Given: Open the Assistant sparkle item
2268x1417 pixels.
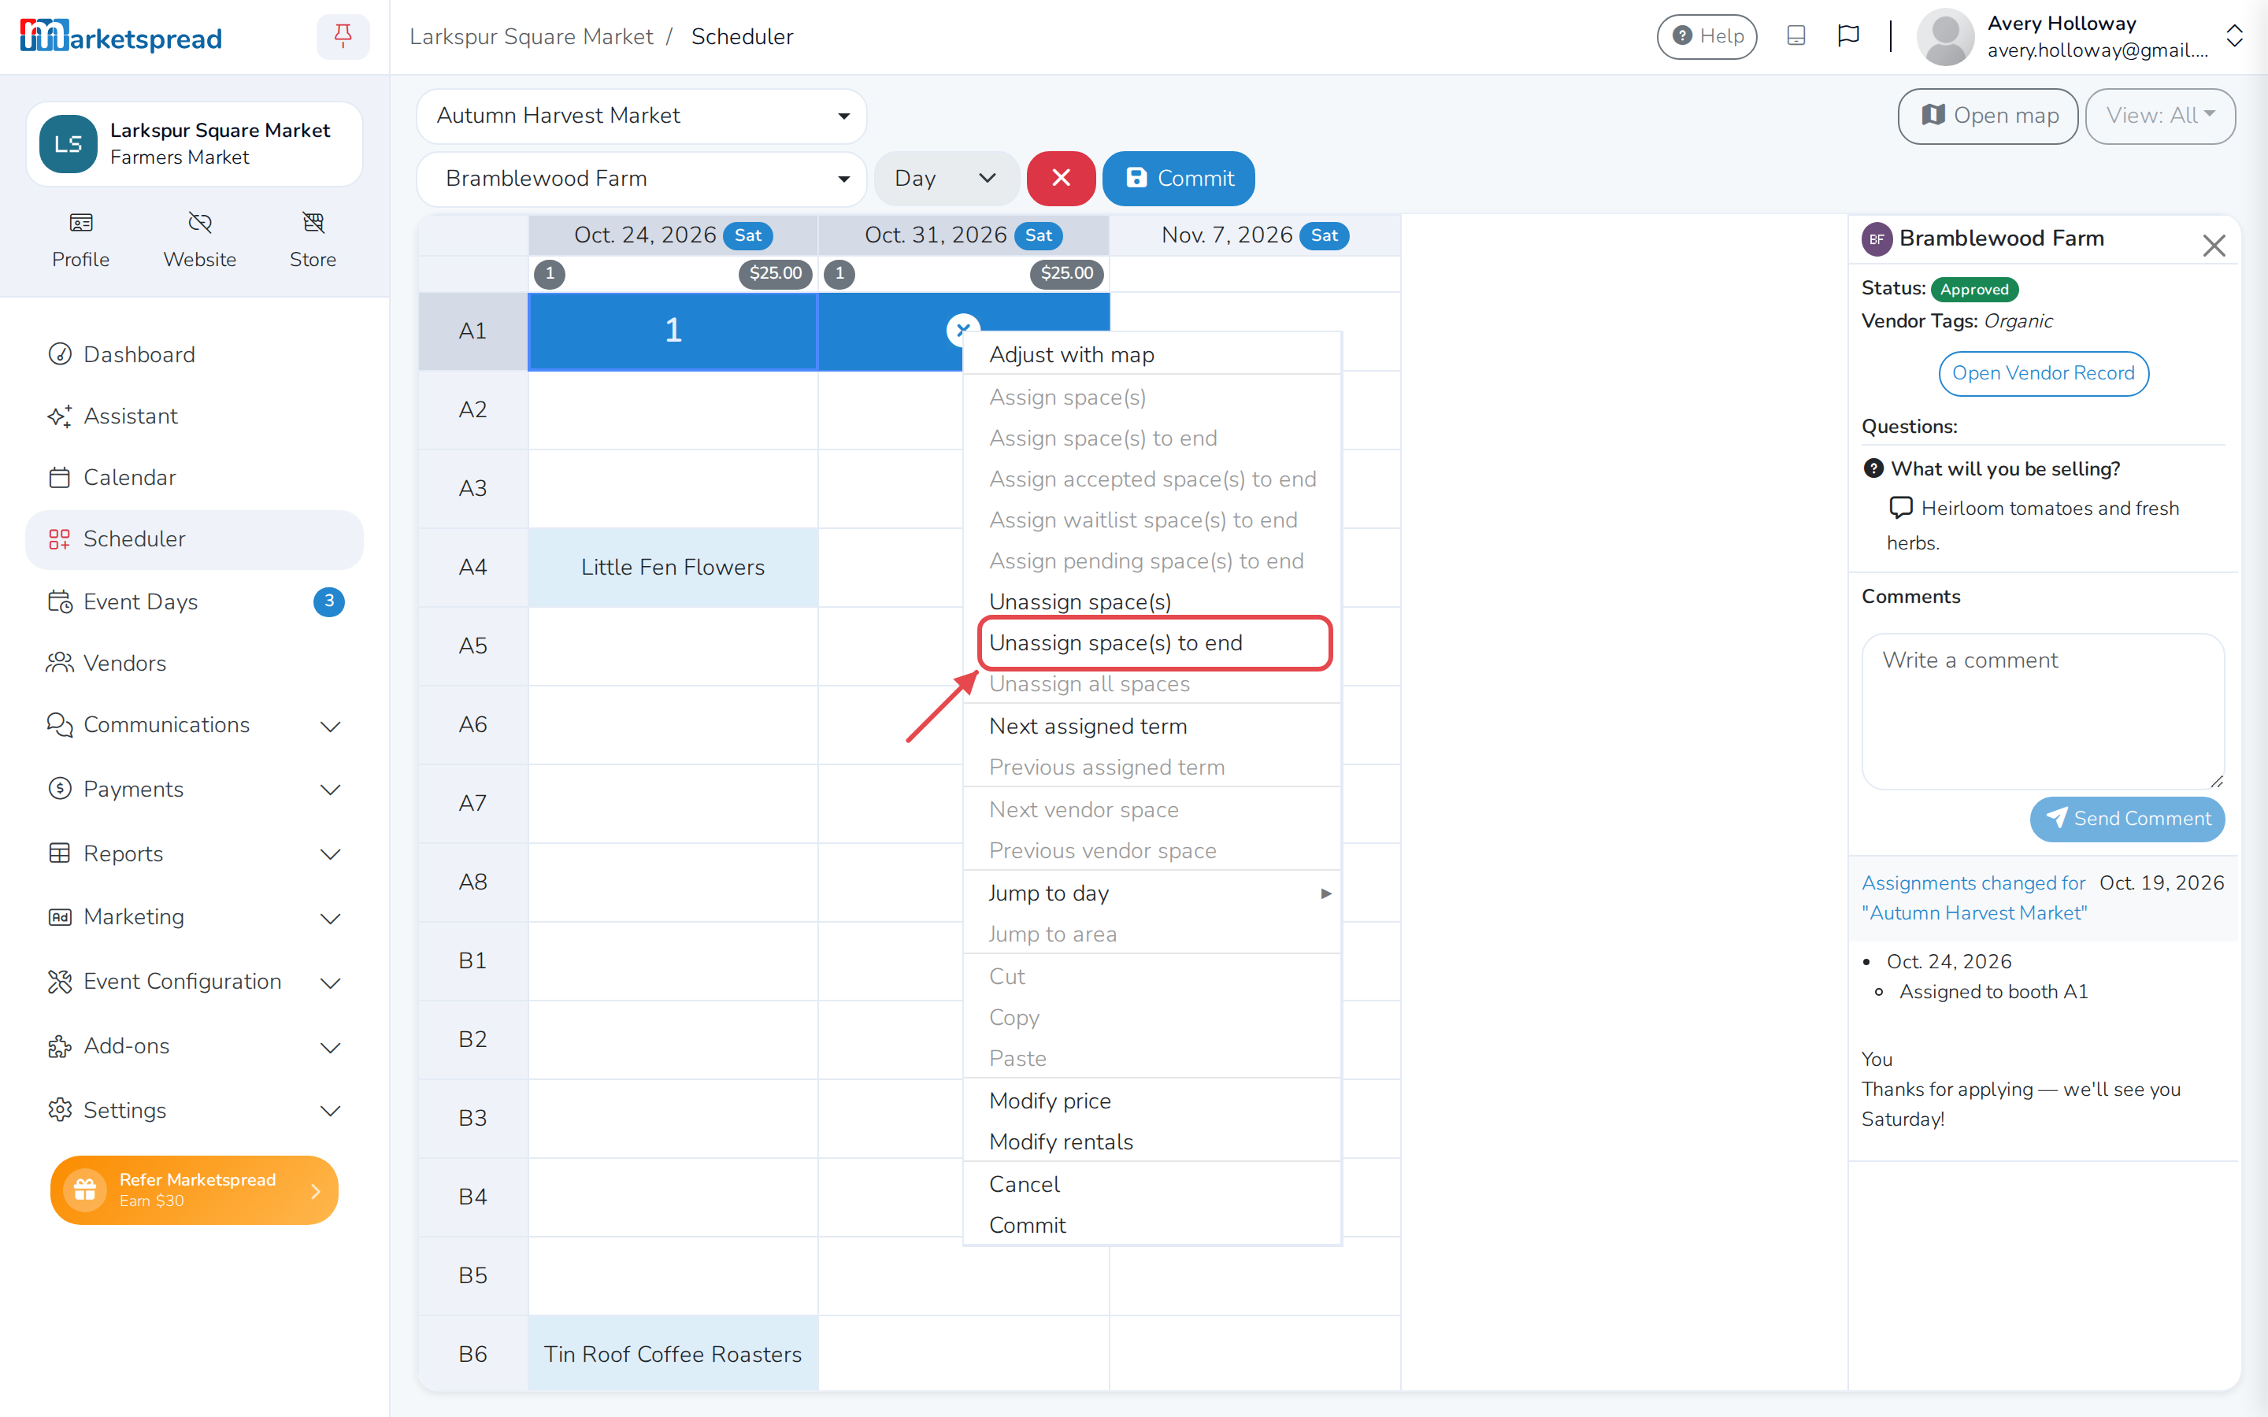Looking at the screenshot, I should pos(194,416).
